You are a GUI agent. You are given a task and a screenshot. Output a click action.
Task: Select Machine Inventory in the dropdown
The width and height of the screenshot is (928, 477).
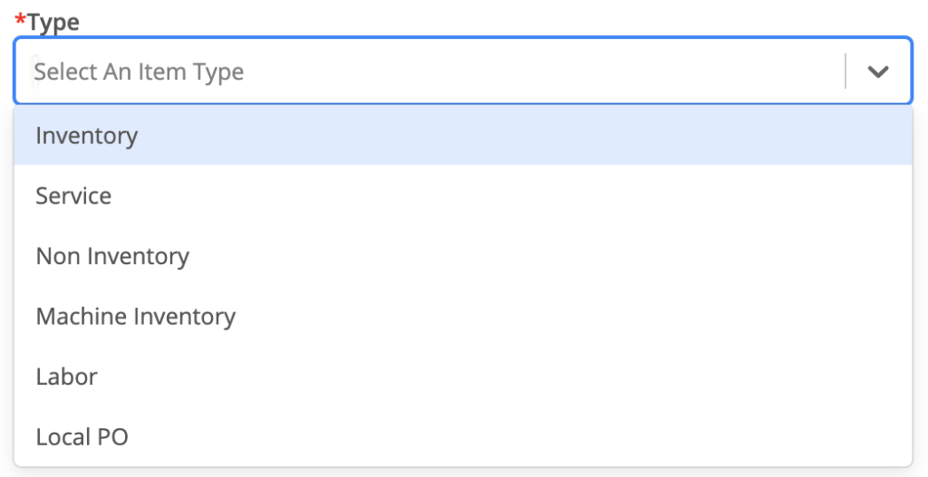(135, 316)
